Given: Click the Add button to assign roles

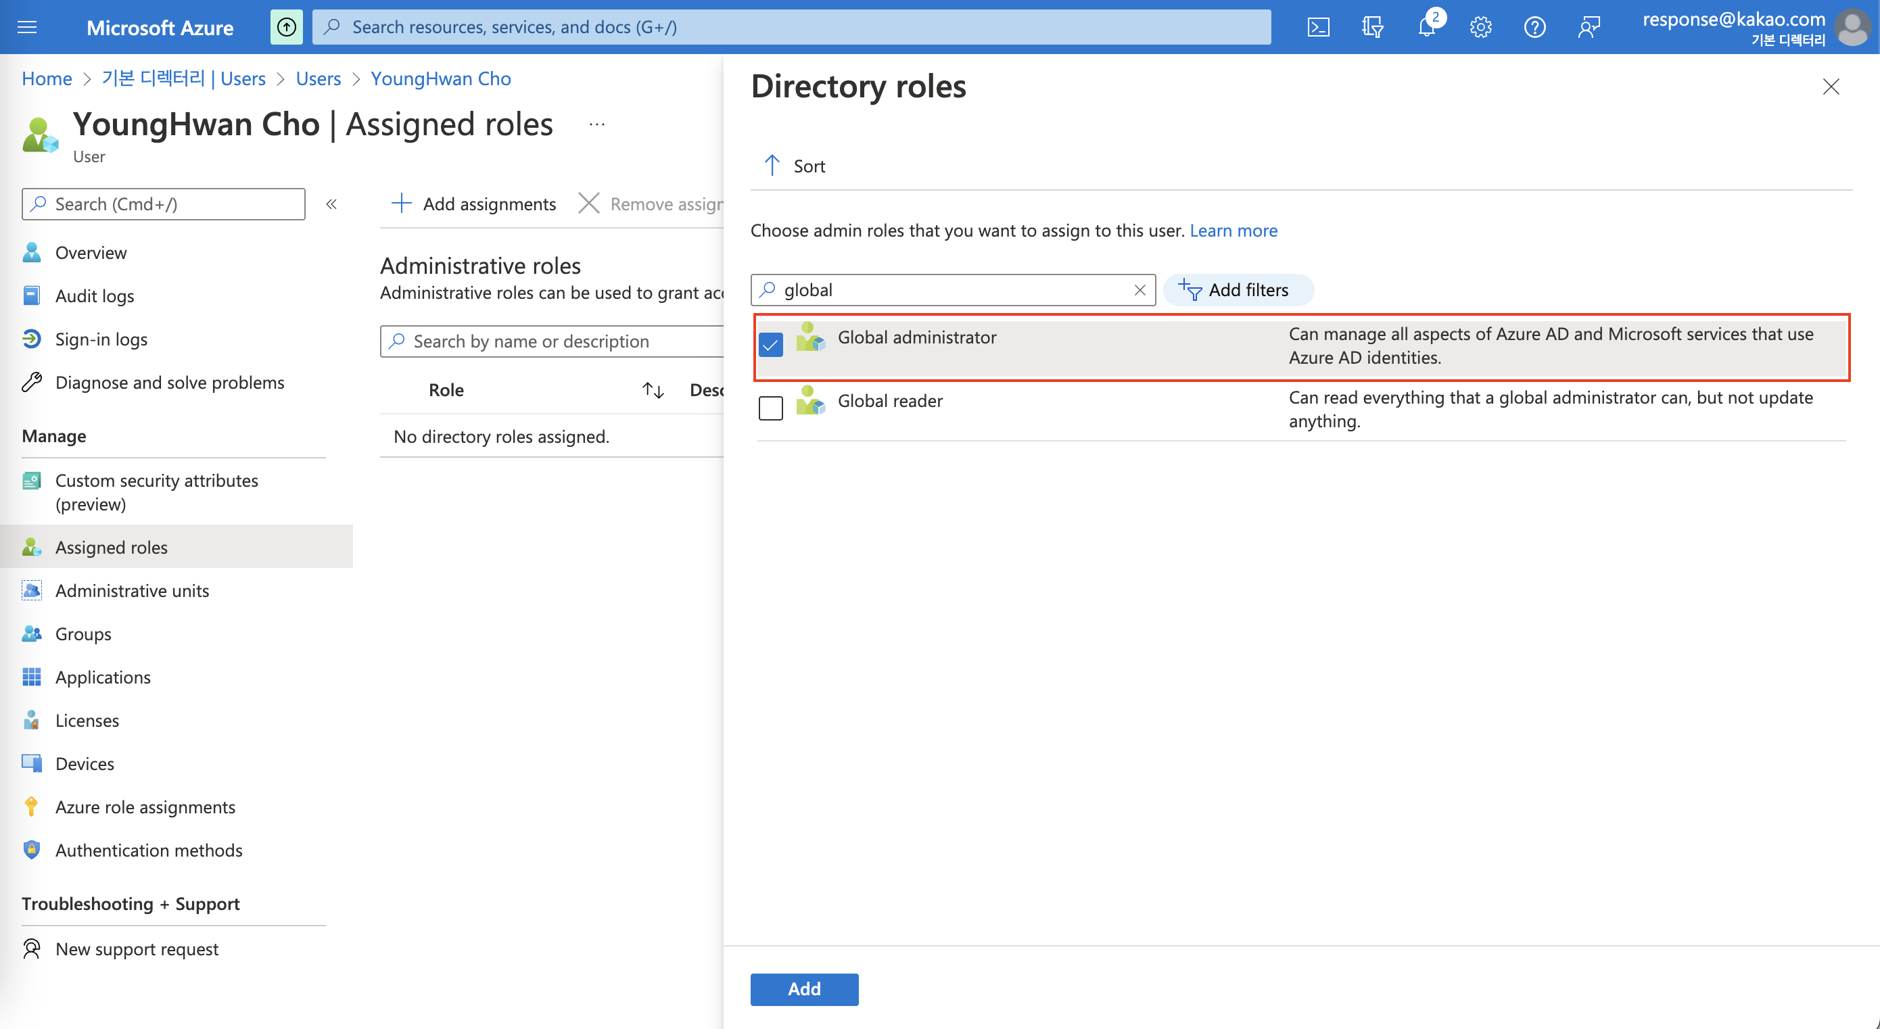Looking at the screenshot, I should pyautogui.click(x=804, y=989).
